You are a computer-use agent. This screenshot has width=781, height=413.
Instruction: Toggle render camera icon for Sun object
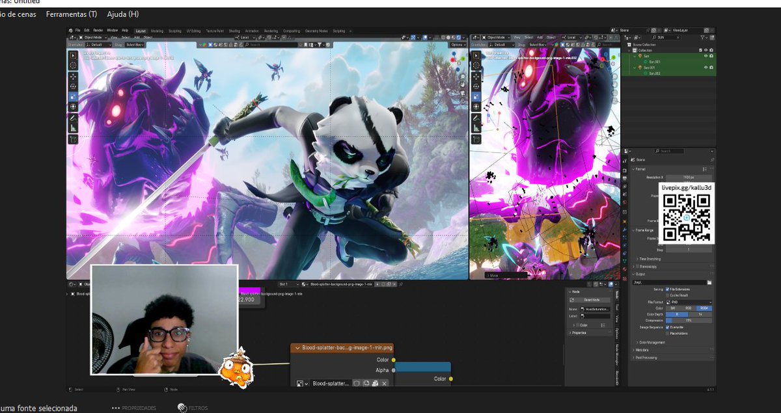pos(711,56)
